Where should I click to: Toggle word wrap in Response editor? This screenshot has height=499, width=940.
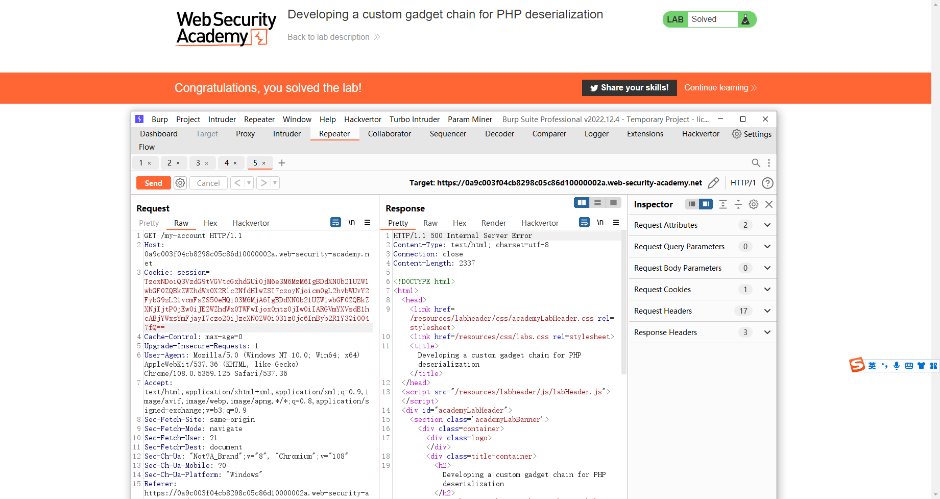(585, 222)
